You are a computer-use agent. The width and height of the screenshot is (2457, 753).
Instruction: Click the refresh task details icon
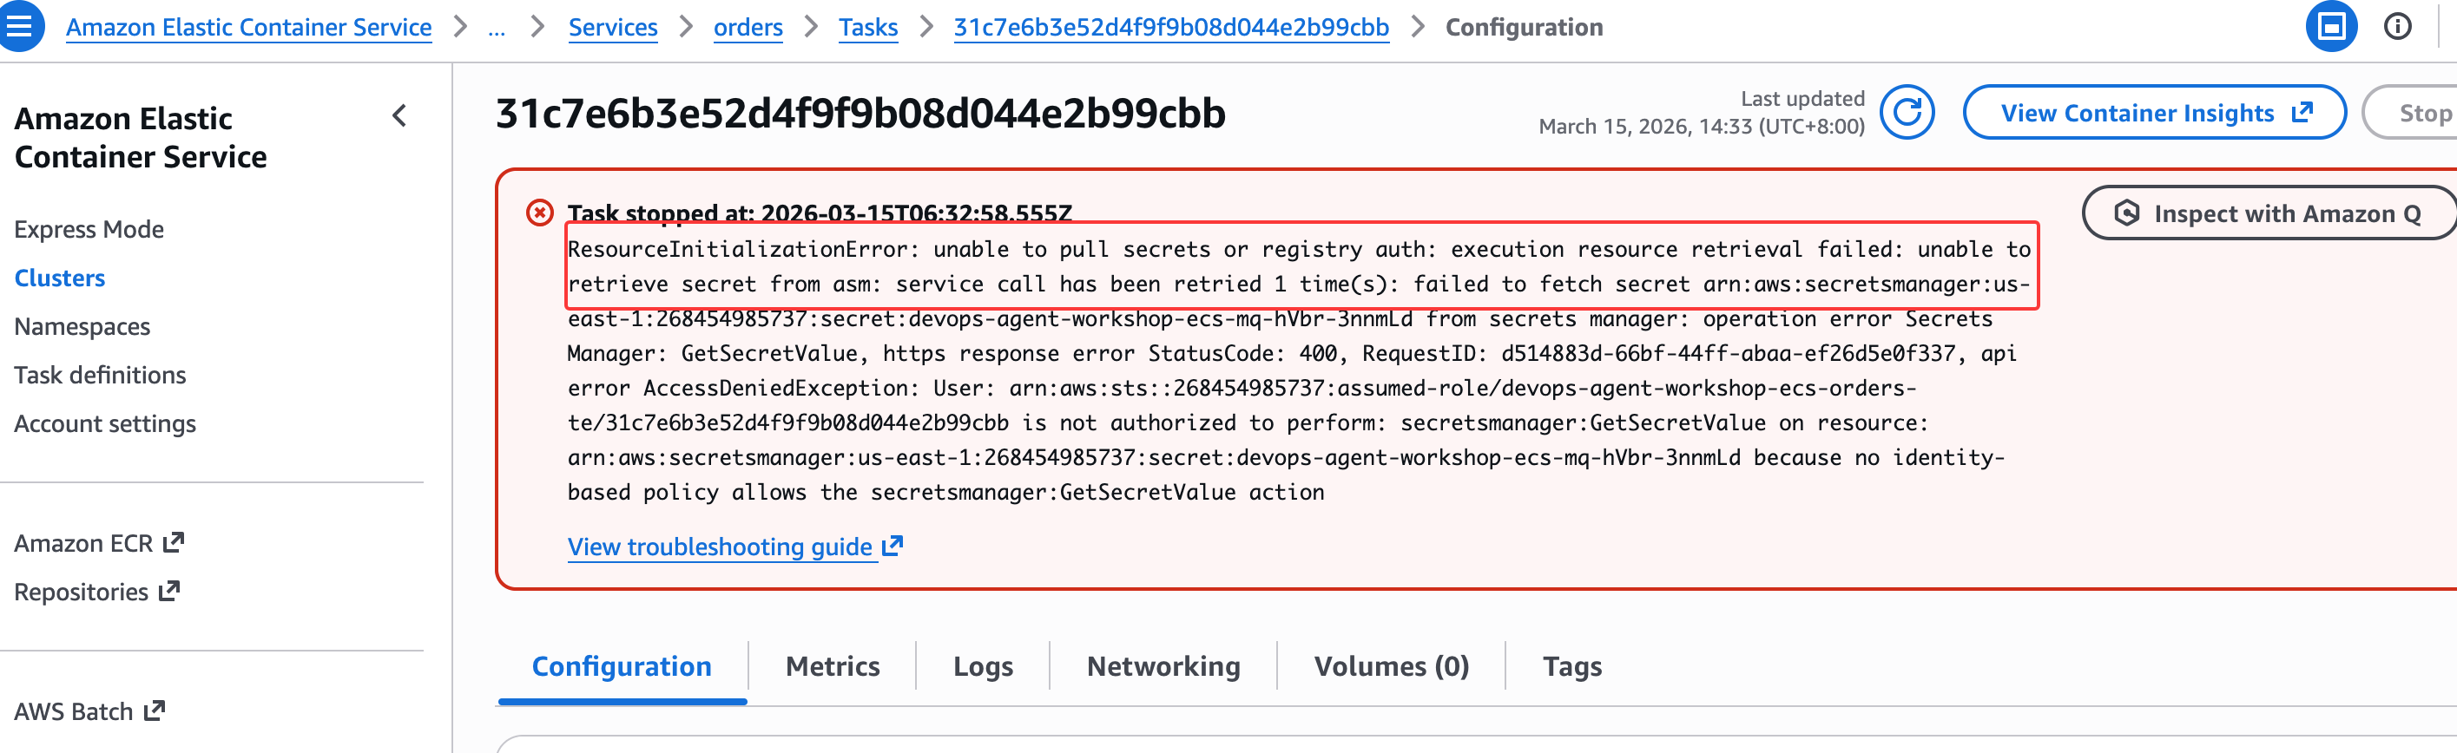coord(1906,113)
